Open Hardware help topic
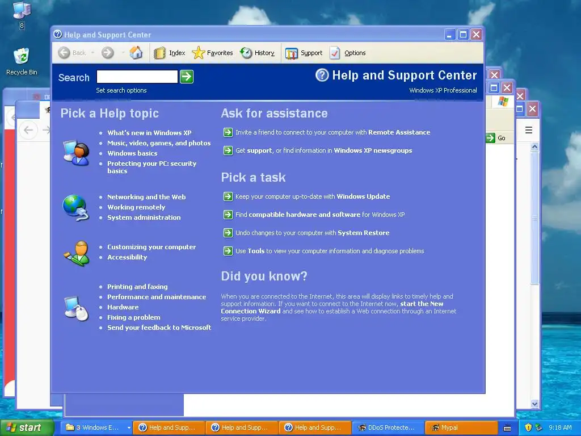The height and width of the screenshot is (436, 581). tap(123, 307)
